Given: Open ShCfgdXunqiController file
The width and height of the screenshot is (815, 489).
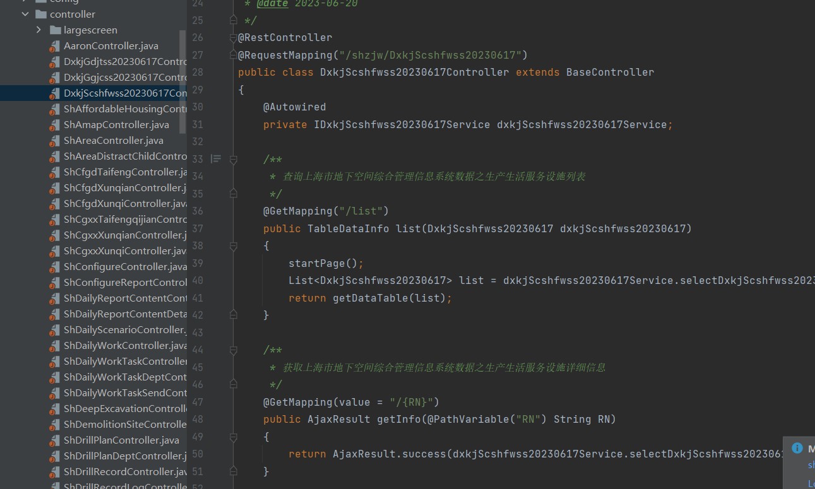Looking at the screenshot, I should pyautogui.click(x=125, y=203).
